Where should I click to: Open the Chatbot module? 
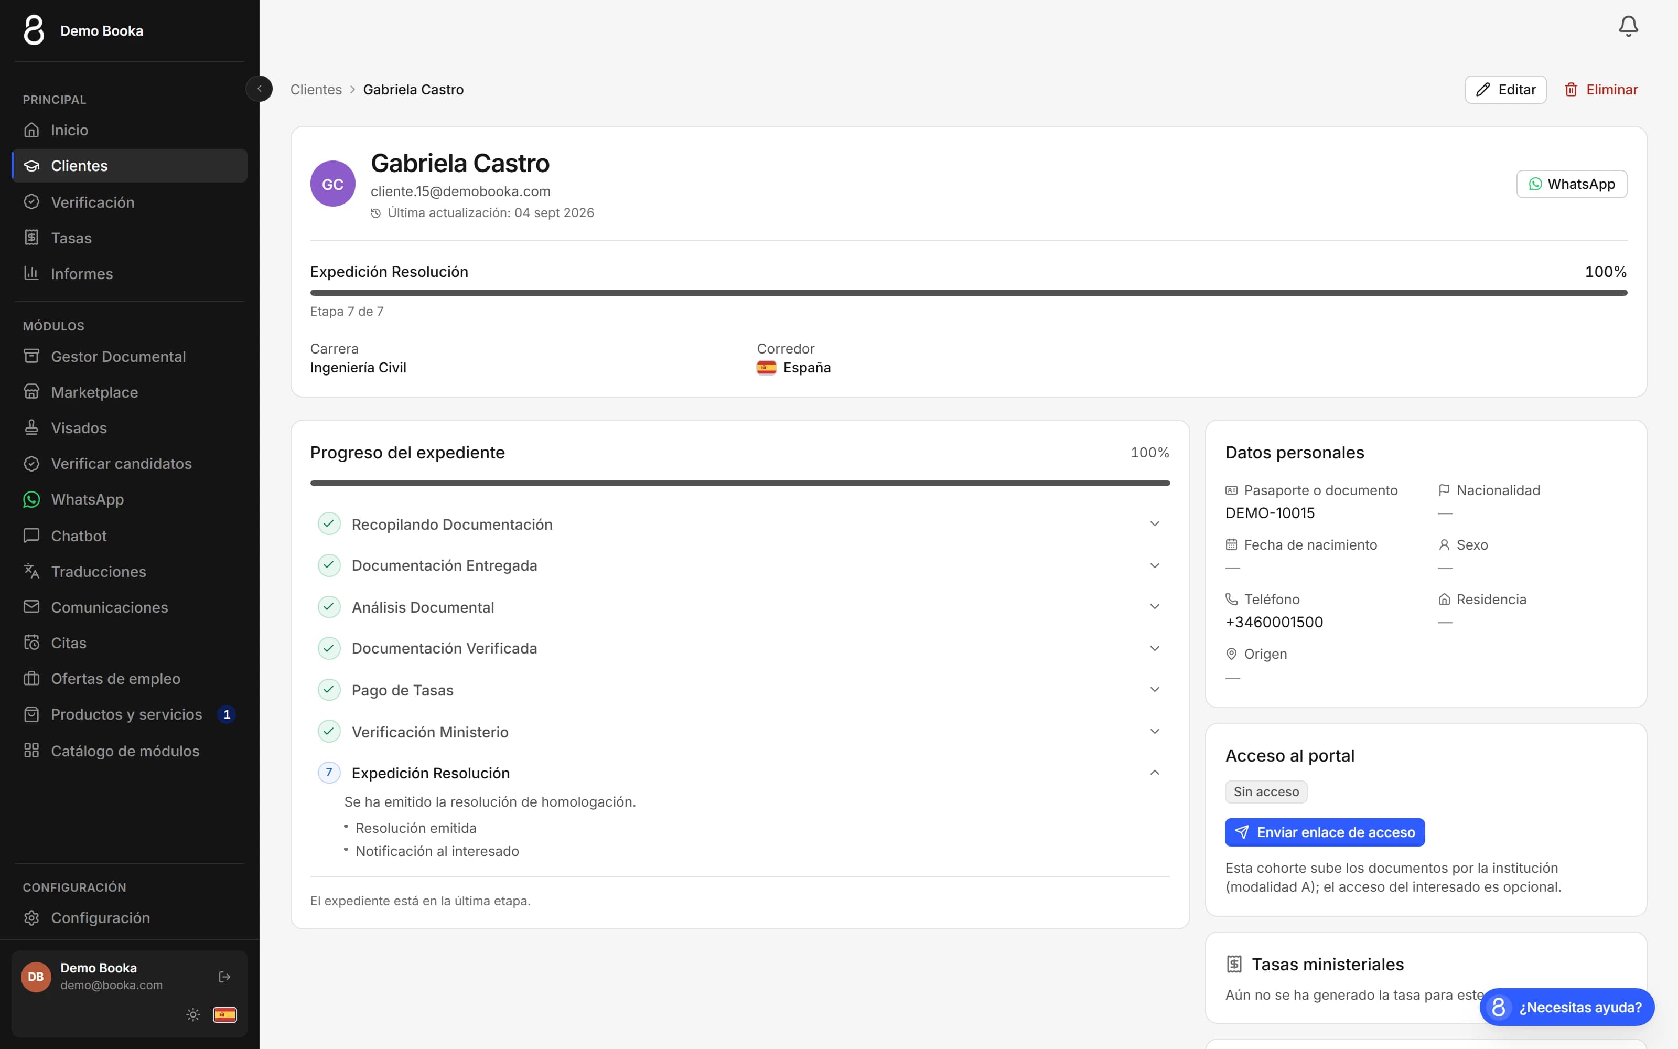130,536
